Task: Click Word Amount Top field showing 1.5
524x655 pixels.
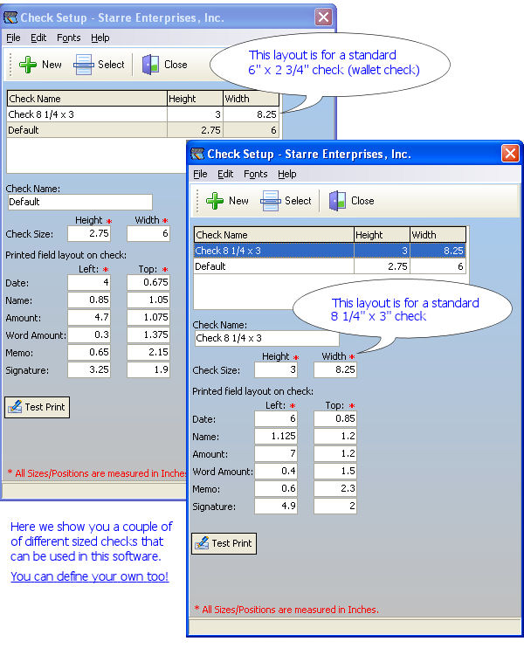Action: [x=335, y=472]
